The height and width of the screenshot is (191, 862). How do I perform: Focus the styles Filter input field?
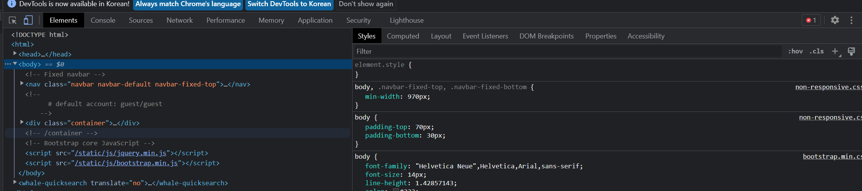click(x=567, y=51)
